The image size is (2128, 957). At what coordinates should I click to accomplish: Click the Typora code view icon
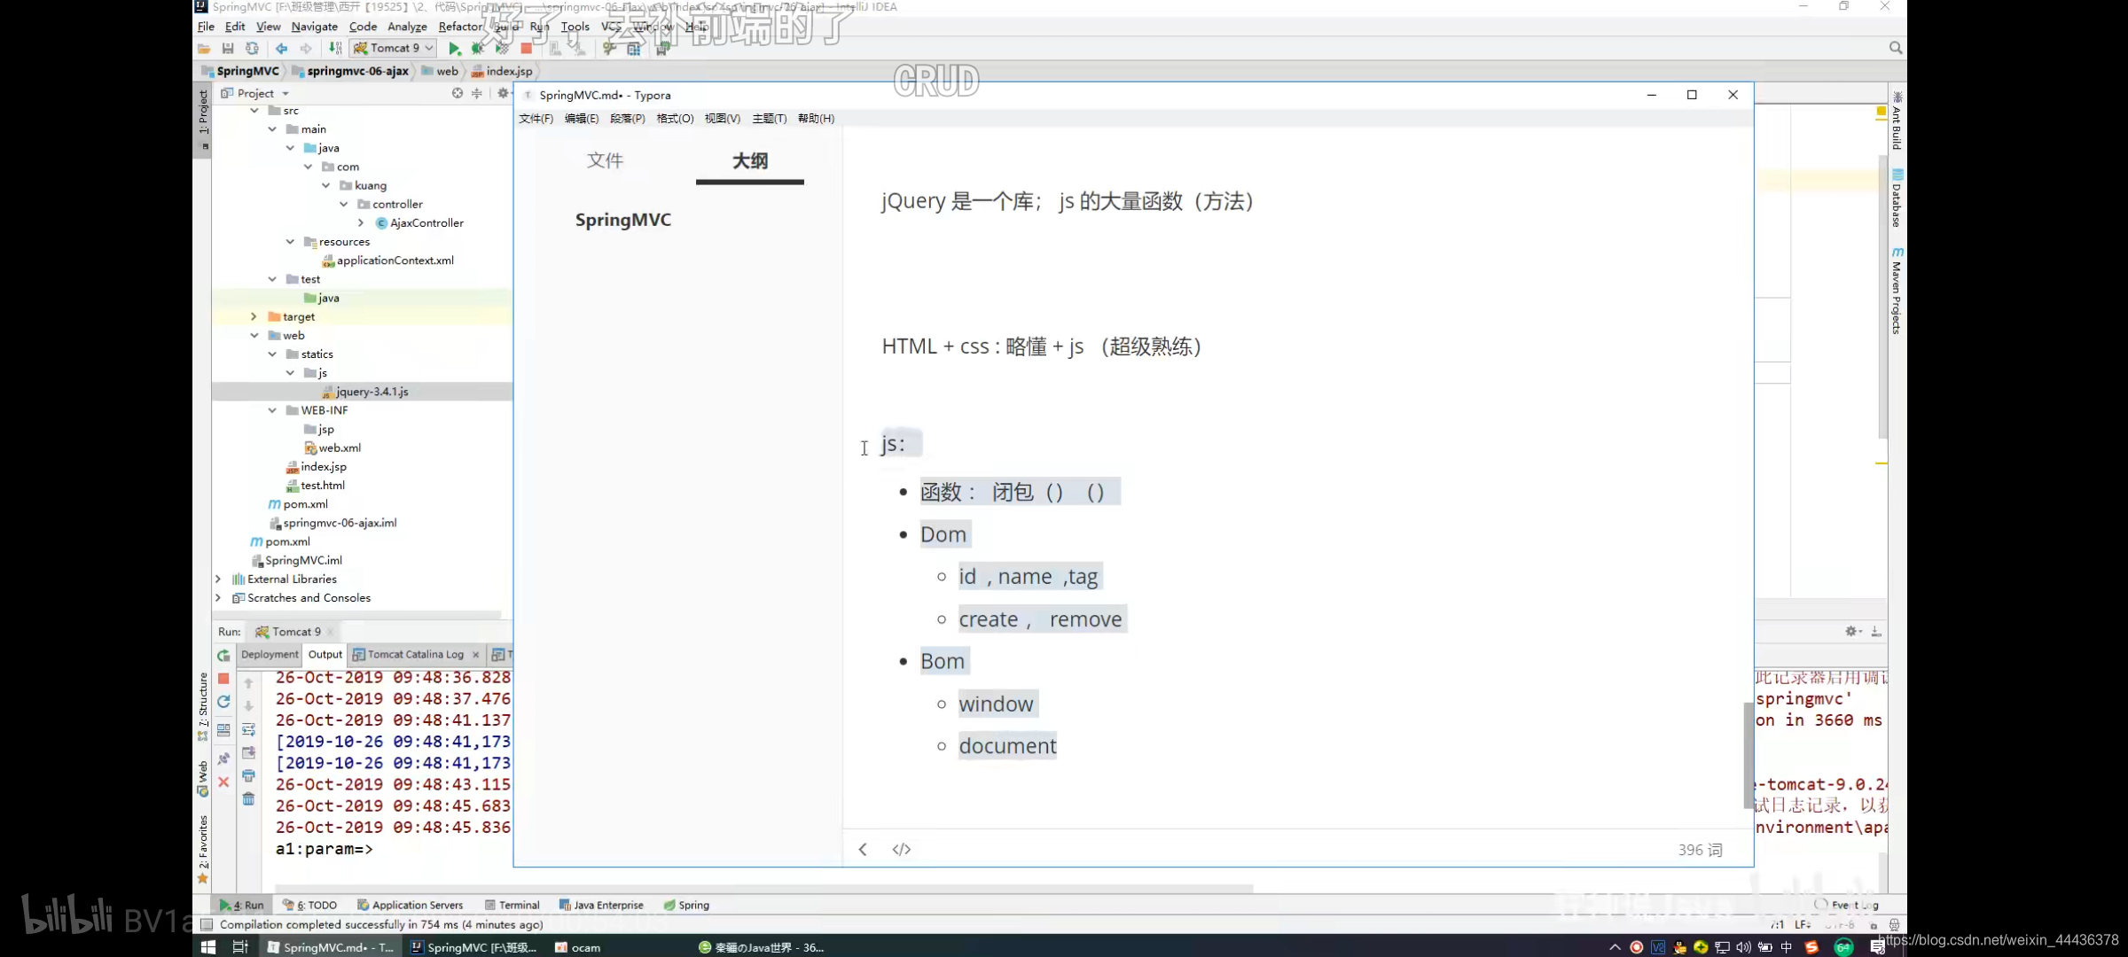pyautogui.click(x=901, y=849)
